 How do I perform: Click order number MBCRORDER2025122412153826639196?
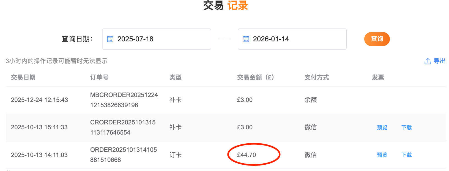point(124,100)
